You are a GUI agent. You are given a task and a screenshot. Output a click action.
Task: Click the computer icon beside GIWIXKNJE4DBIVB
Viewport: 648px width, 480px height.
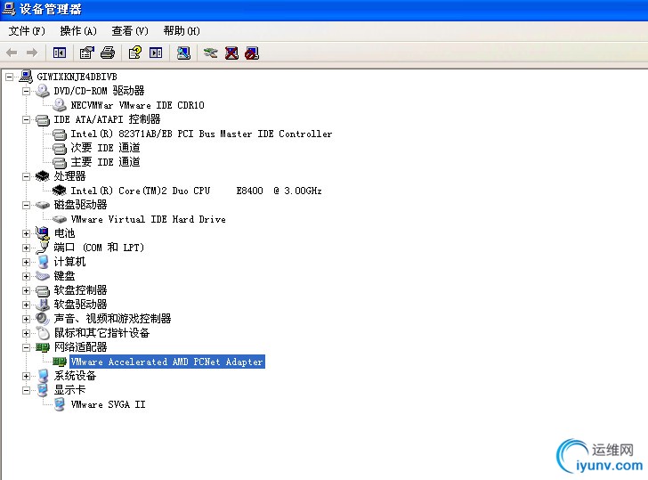pyautogui.click(x=26, y=77)
